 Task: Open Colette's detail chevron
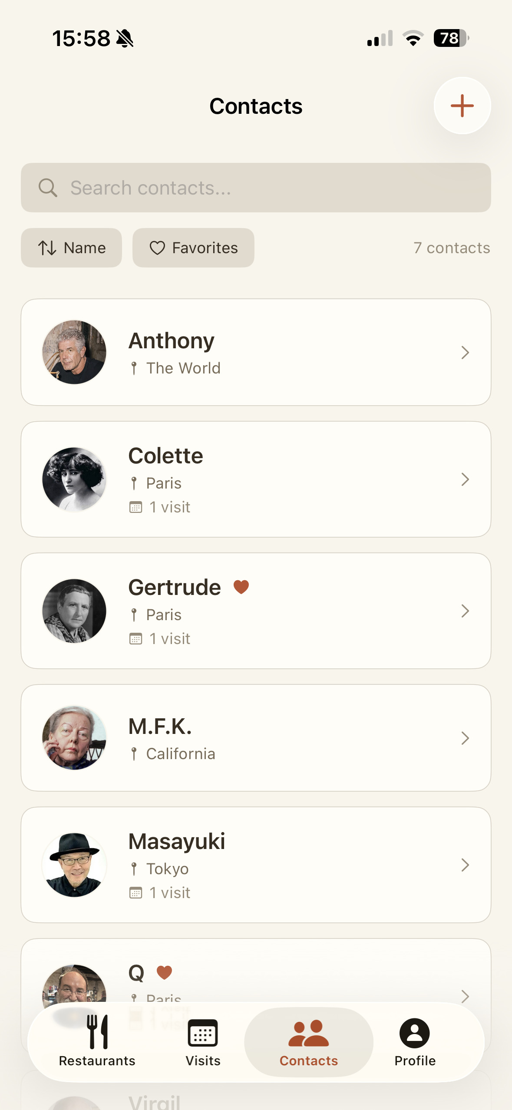[465, 479]
